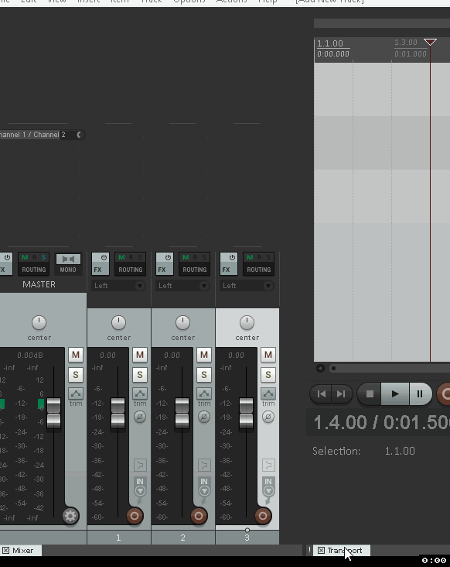Toggle track 3 input monitoring IN button

tap(268, 486)
